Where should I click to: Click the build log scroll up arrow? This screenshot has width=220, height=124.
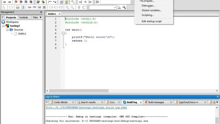click(217, 108)
